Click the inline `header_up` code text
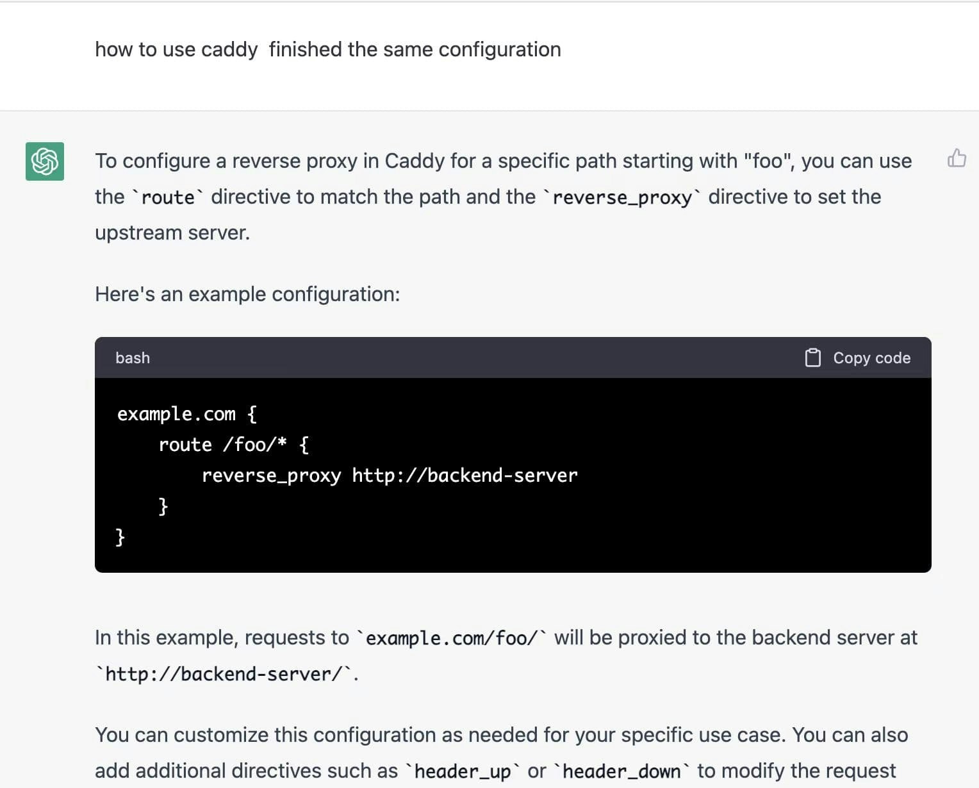979x788 pixels. (463, 771)
